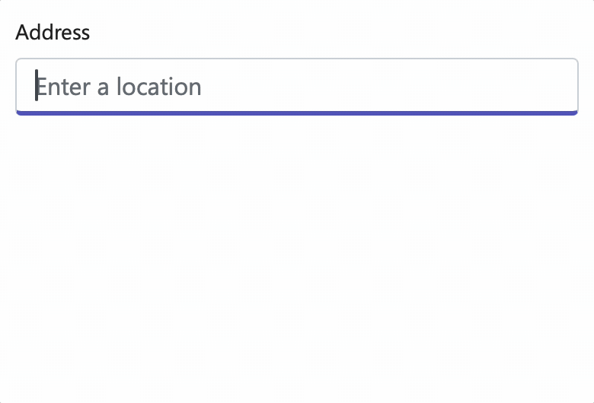Select the word 'location' in placeholder
The height and width of the screenshot is (403, 594).
[158, 87]
